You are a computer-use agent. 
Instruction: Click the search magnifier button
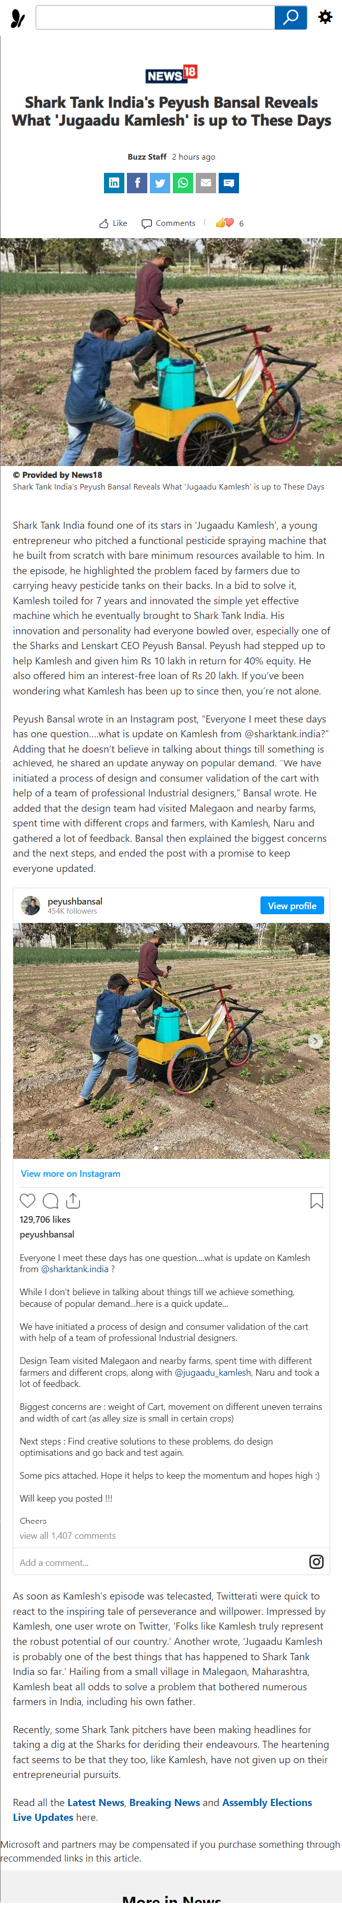(290, 18)
